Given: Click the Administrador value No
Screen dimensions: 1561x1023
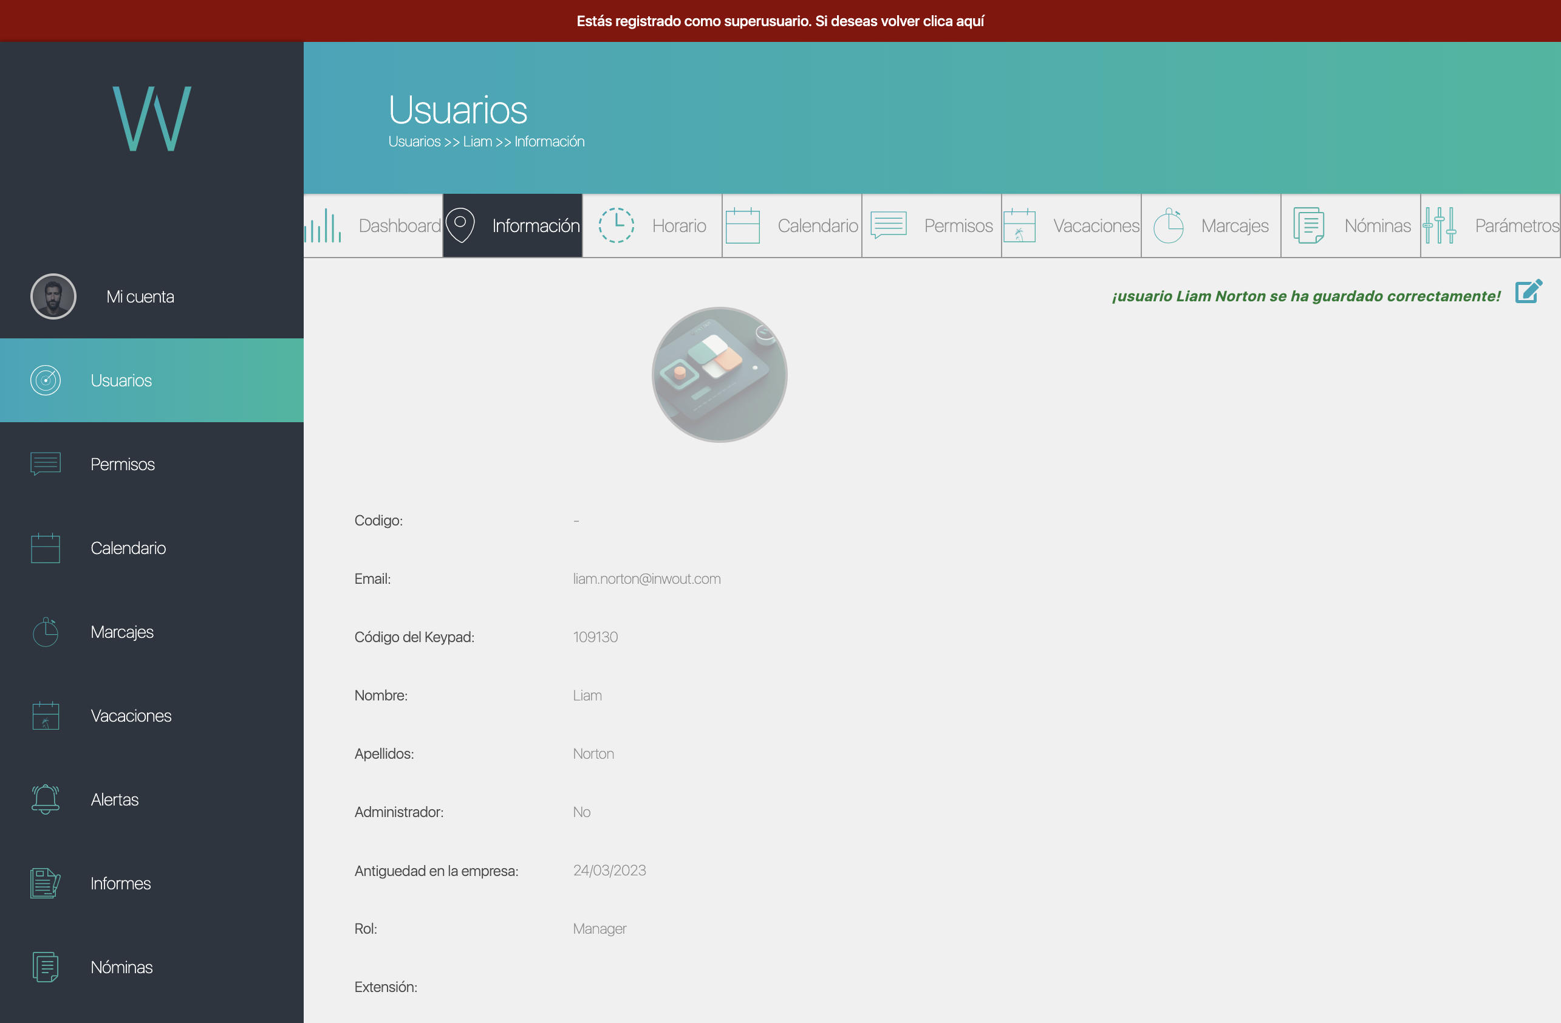Looking at the screenshot, I should [582, 812].
